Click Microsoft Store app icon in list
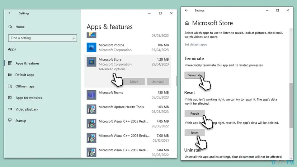 (91, 62)
